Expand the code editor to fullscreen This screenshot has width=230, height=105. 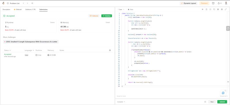(x=226, y=9)
